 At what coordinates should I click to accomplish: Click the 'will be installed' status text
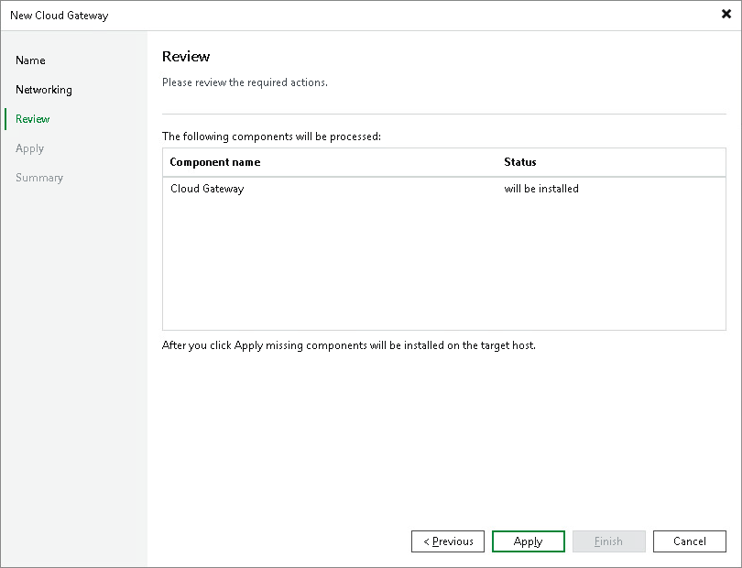point(542,189)
